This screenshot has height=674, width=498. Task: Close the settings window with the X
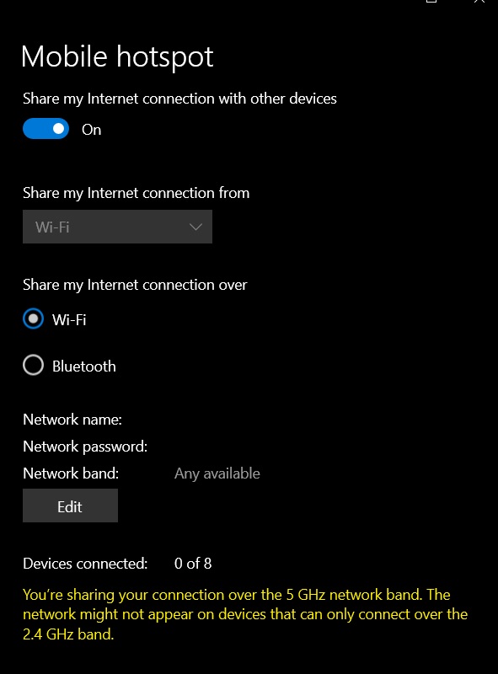click(479, 2)
